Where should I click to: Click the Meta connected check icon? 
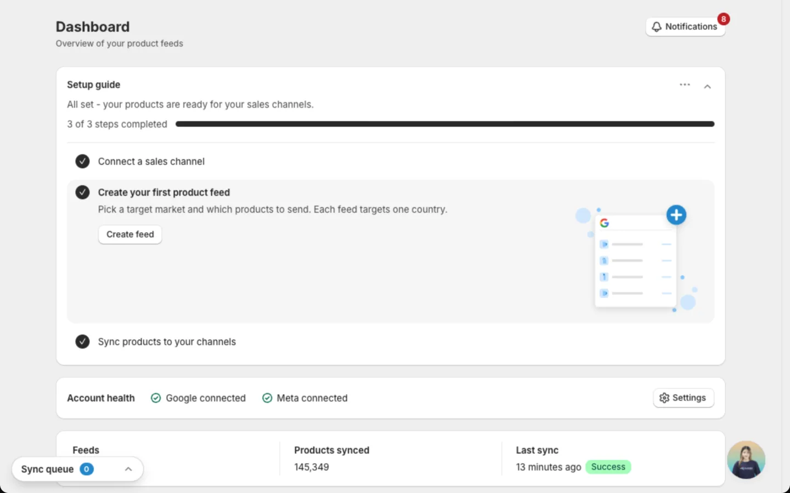tap(267, 398)
